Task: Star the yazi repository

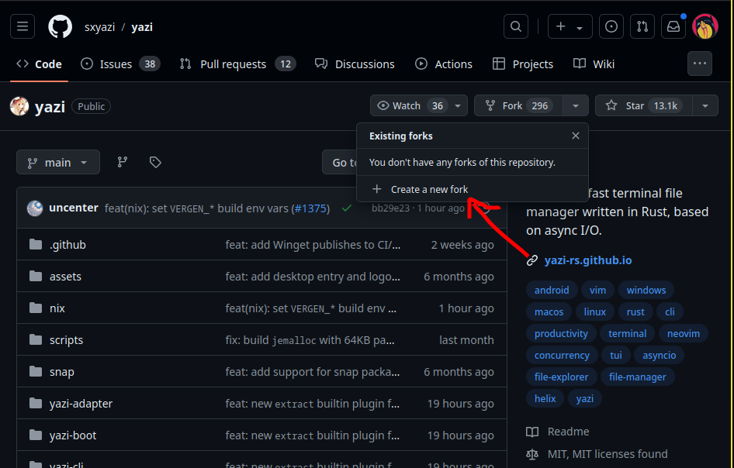Action: click(x=642, y=105)
